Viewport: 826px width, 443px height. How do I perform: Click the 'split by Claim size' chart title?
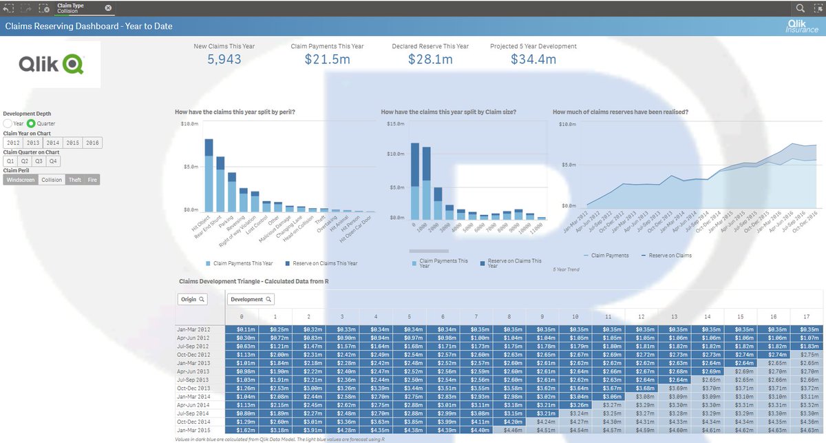(x=448, y=112)
